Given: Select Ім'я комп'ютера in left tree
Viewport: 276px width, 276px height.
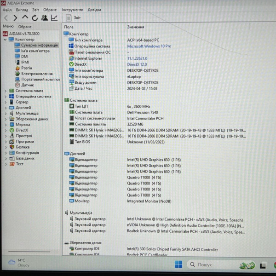Looking at the screenshot, I should pos(32,51).
